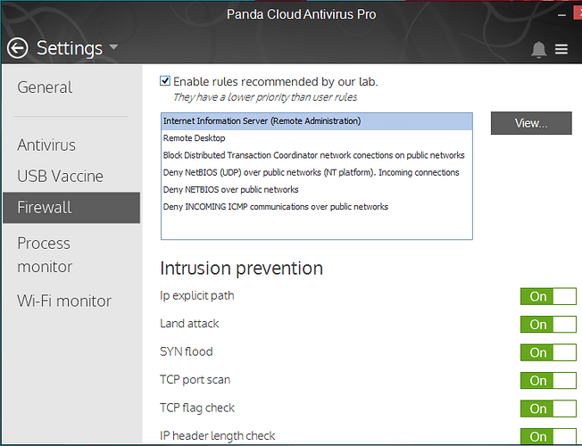Open the hamburger menu icon
582x446 pixels.
[x=561, y=50]
